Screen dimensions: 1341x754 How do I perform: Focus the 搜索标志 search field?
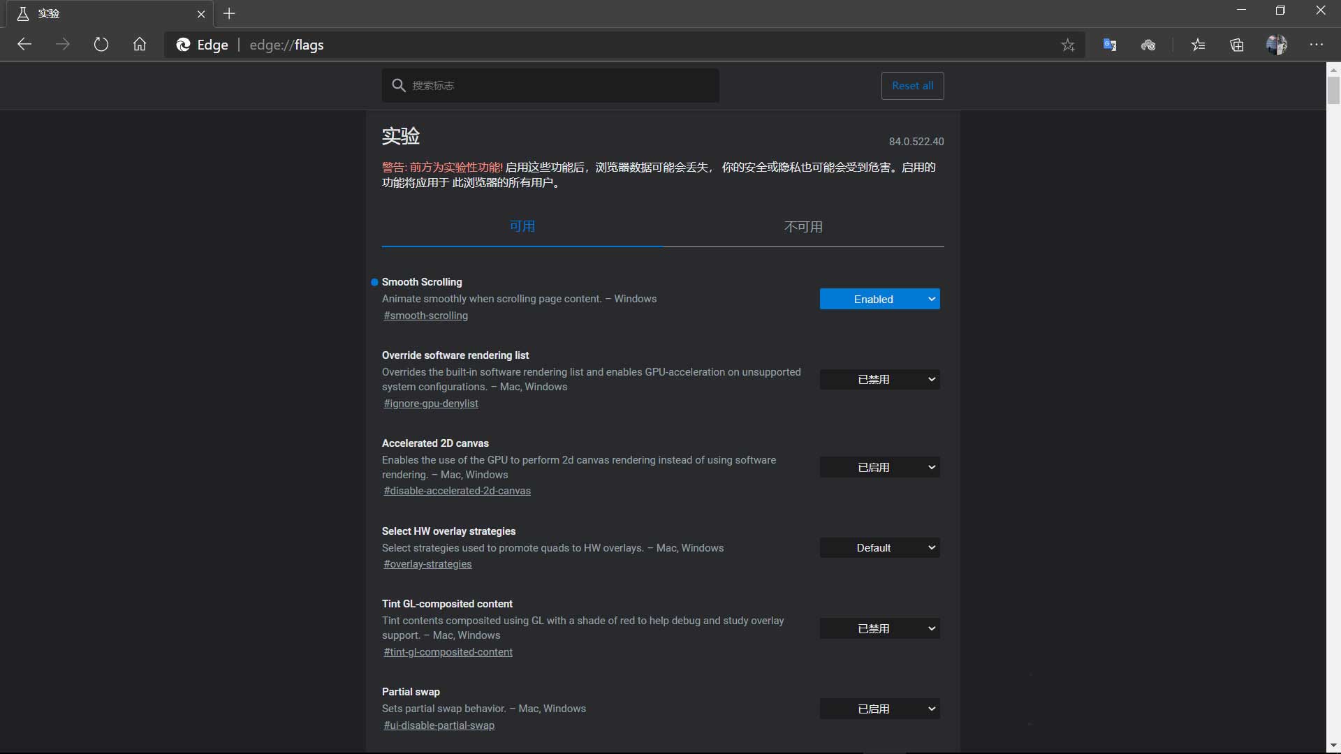click(559, 85)
